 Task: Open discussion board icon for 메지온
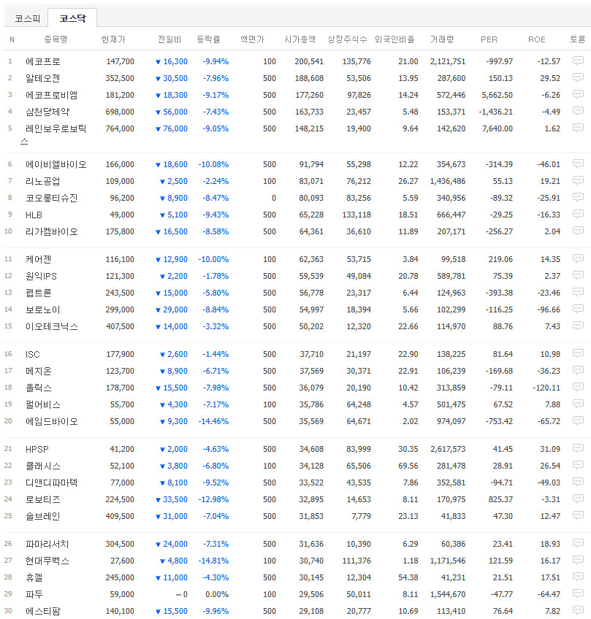coord(578,370)
